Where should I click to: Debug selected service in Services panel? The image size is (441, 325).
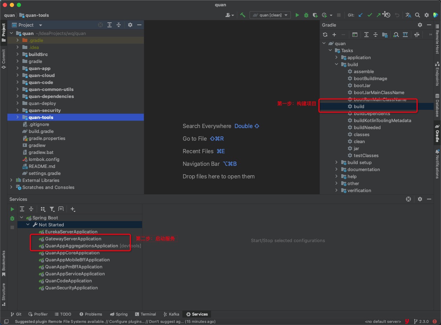point(12,218)
